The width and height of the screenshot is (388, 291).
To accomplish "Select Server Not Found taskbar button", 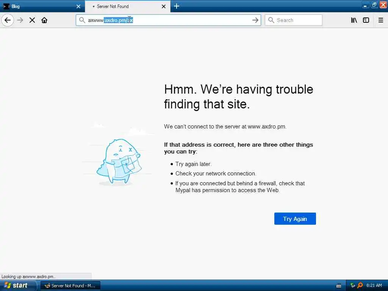I will point(70,286).
